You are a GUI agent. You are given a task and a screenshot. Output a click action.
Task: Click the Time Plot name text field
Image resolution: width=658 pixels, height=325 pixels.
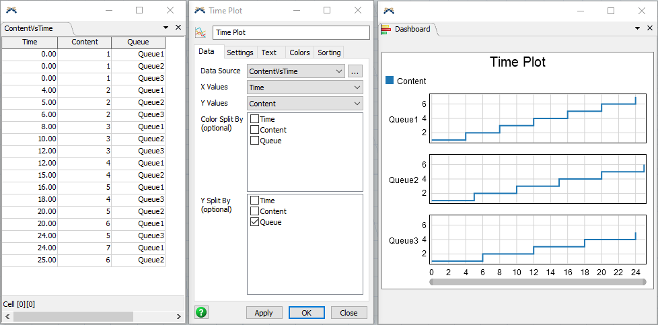tap(291, 33)
